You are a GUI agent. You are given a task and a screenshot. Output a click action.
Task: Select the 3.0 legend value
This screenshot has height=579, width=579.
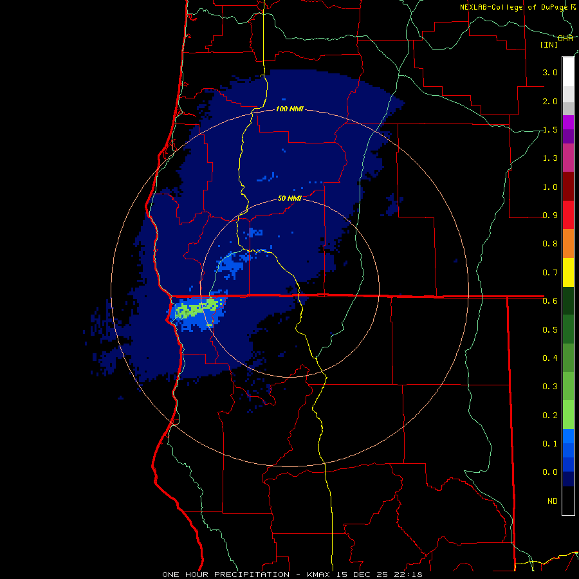click(x=550, y=72)
